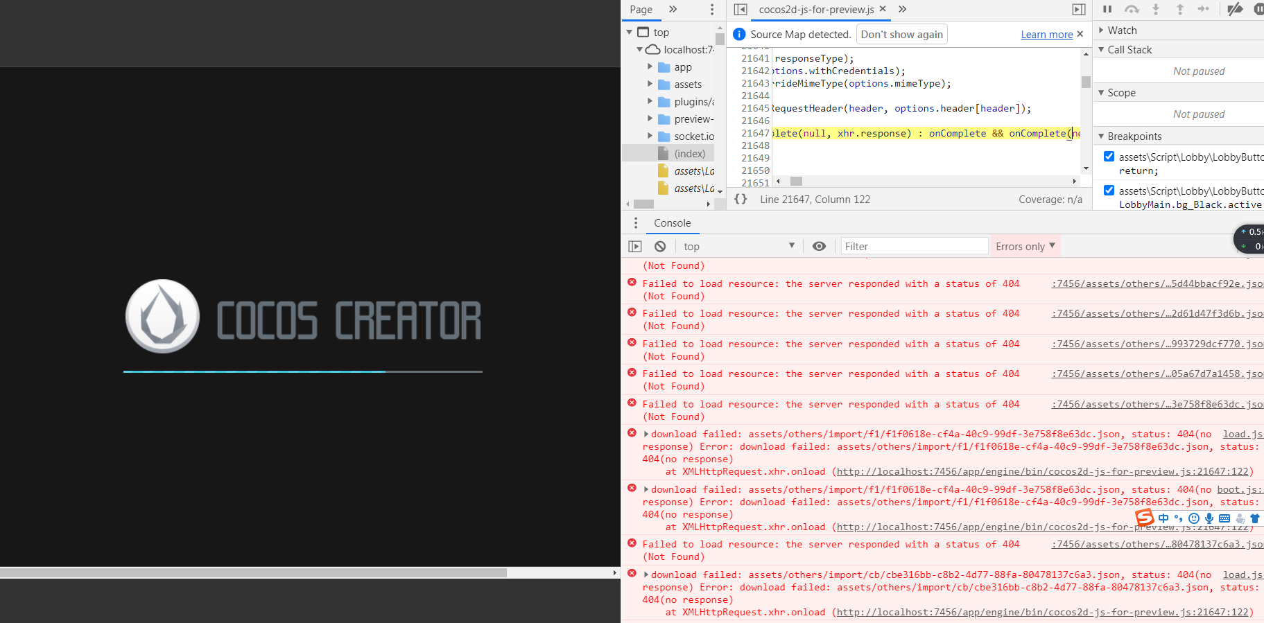
Task: Open the 'Learn more' link
Action: [x=1046, y=35]
